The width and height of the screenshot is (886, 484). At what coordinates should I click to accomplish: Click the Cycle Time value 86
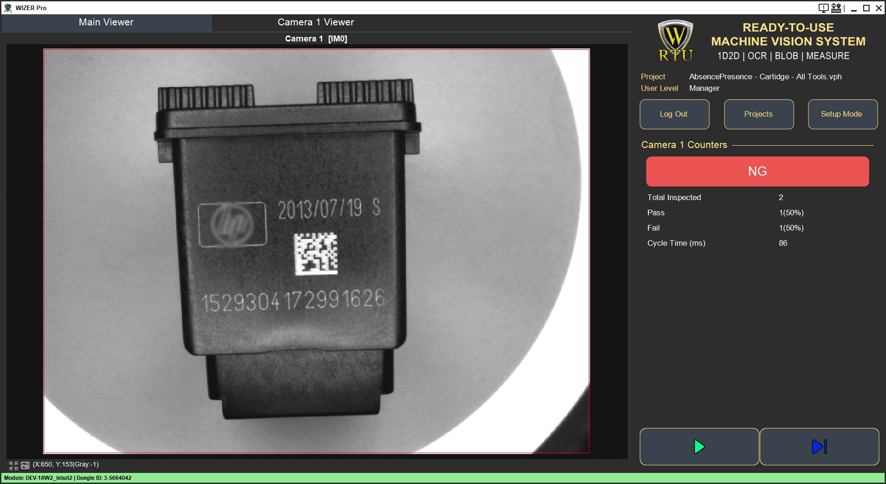click(x=783, y=243)
